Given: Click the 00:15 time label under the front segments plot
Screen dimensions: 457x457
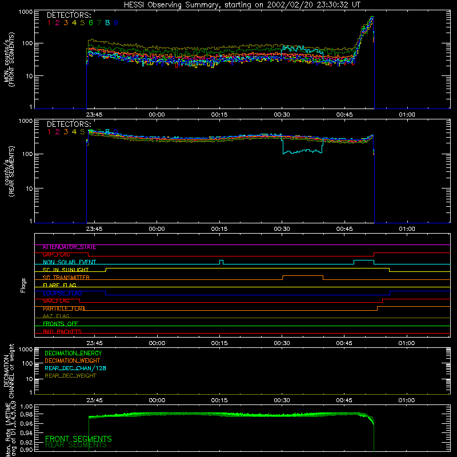Looking at the screenshot, I should (x=219, y=115).
